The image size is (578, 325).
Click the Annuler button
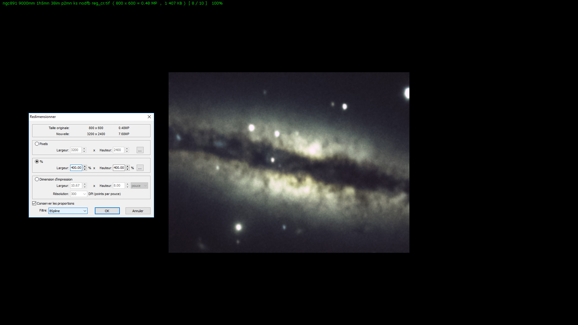[x=138, y=211]
